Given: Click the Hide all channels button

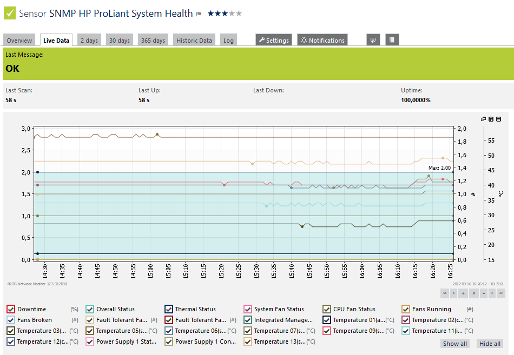Looking at the screenshot, I should pos(490,344).
